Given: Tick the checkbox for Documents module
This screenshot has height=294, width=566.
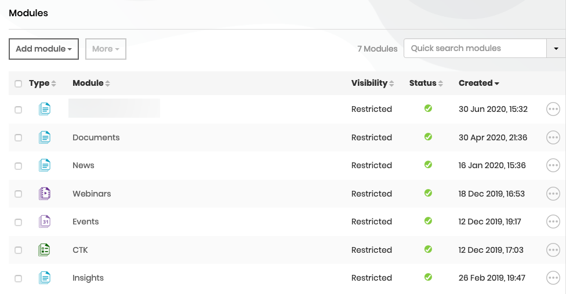Looking at the screenshot, I should 18,138.
